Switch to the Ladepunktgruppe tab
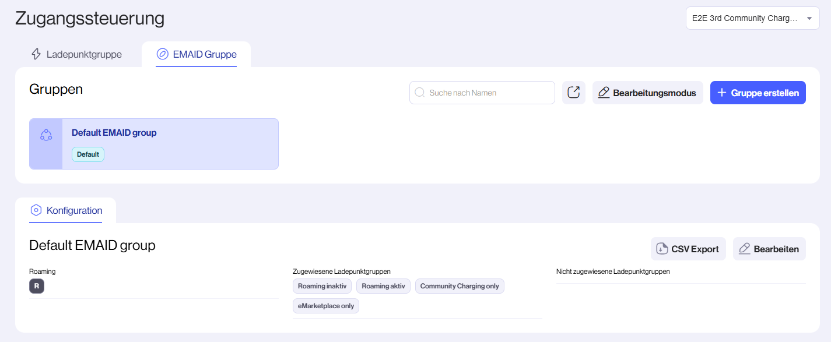 (x=78, y=54)
